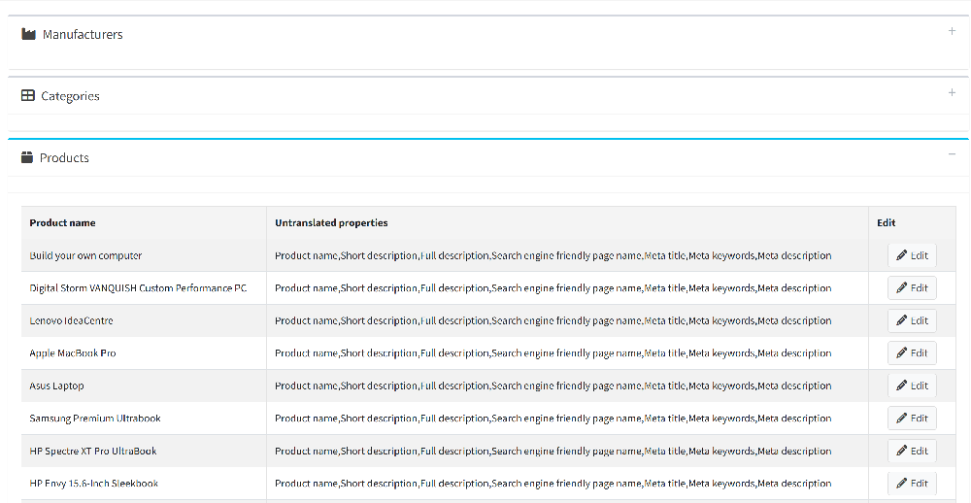Open the Categories section title

(x=70, y=96)
